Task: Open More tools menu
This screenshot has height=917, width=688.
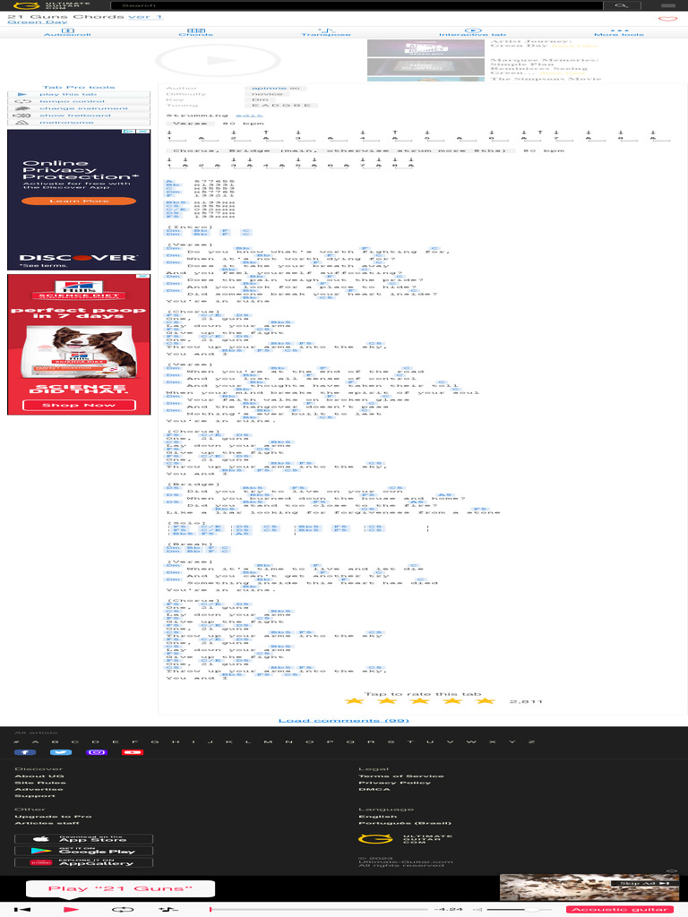Action: [619, 32]
